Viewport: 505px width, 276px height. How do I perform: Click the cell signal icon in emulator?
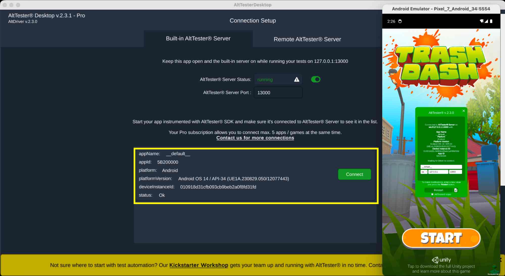(x=486, y=21)
